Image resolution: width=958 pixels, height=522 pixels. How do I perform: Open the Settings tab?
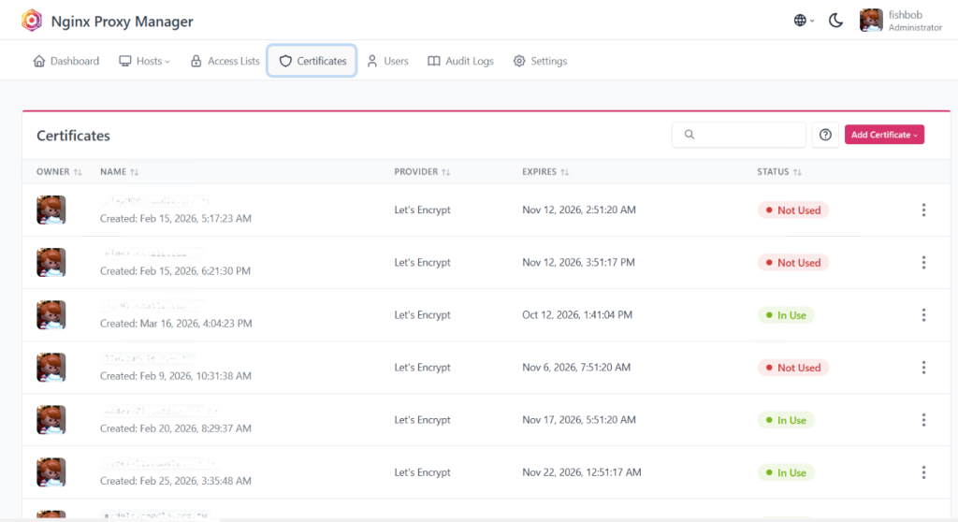[540, 61]
